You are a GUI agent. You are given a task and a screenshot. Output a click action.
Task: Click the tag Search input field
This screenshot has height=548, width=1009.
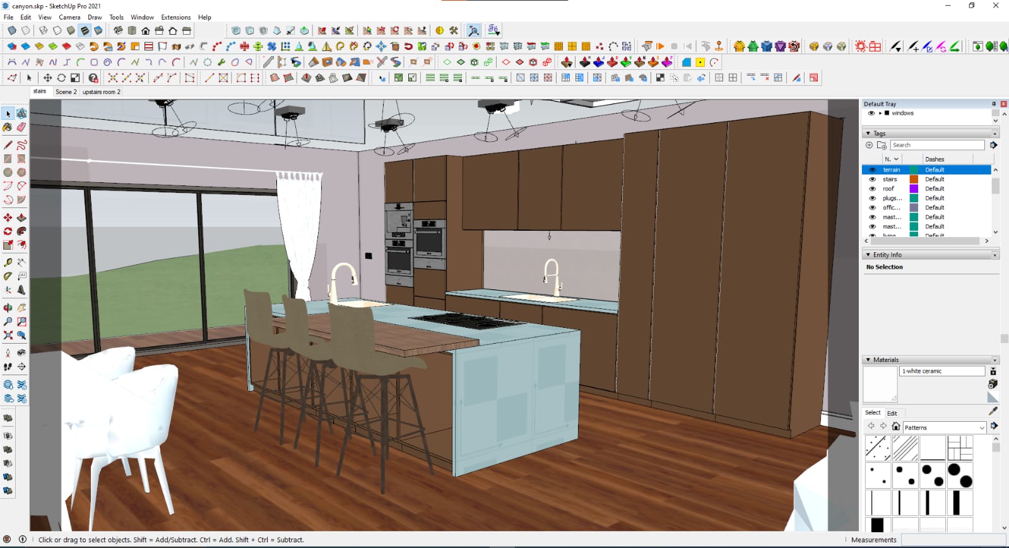[x=937, y=145]
